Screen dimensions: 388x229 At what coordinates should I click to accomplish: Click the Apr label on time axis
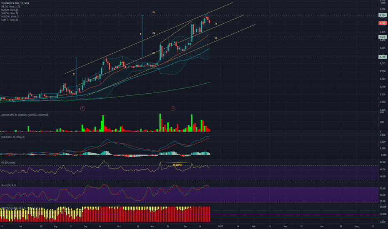tap(322, 226)
